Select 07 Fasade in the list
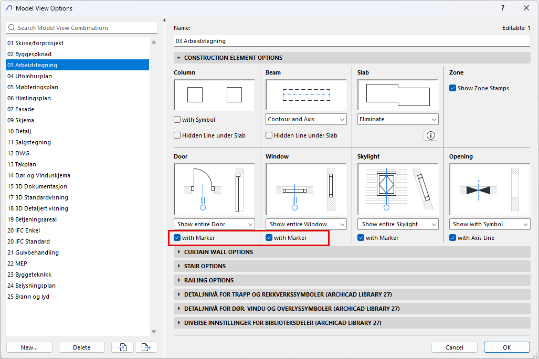539x359 pixels. tap(21, 109)
